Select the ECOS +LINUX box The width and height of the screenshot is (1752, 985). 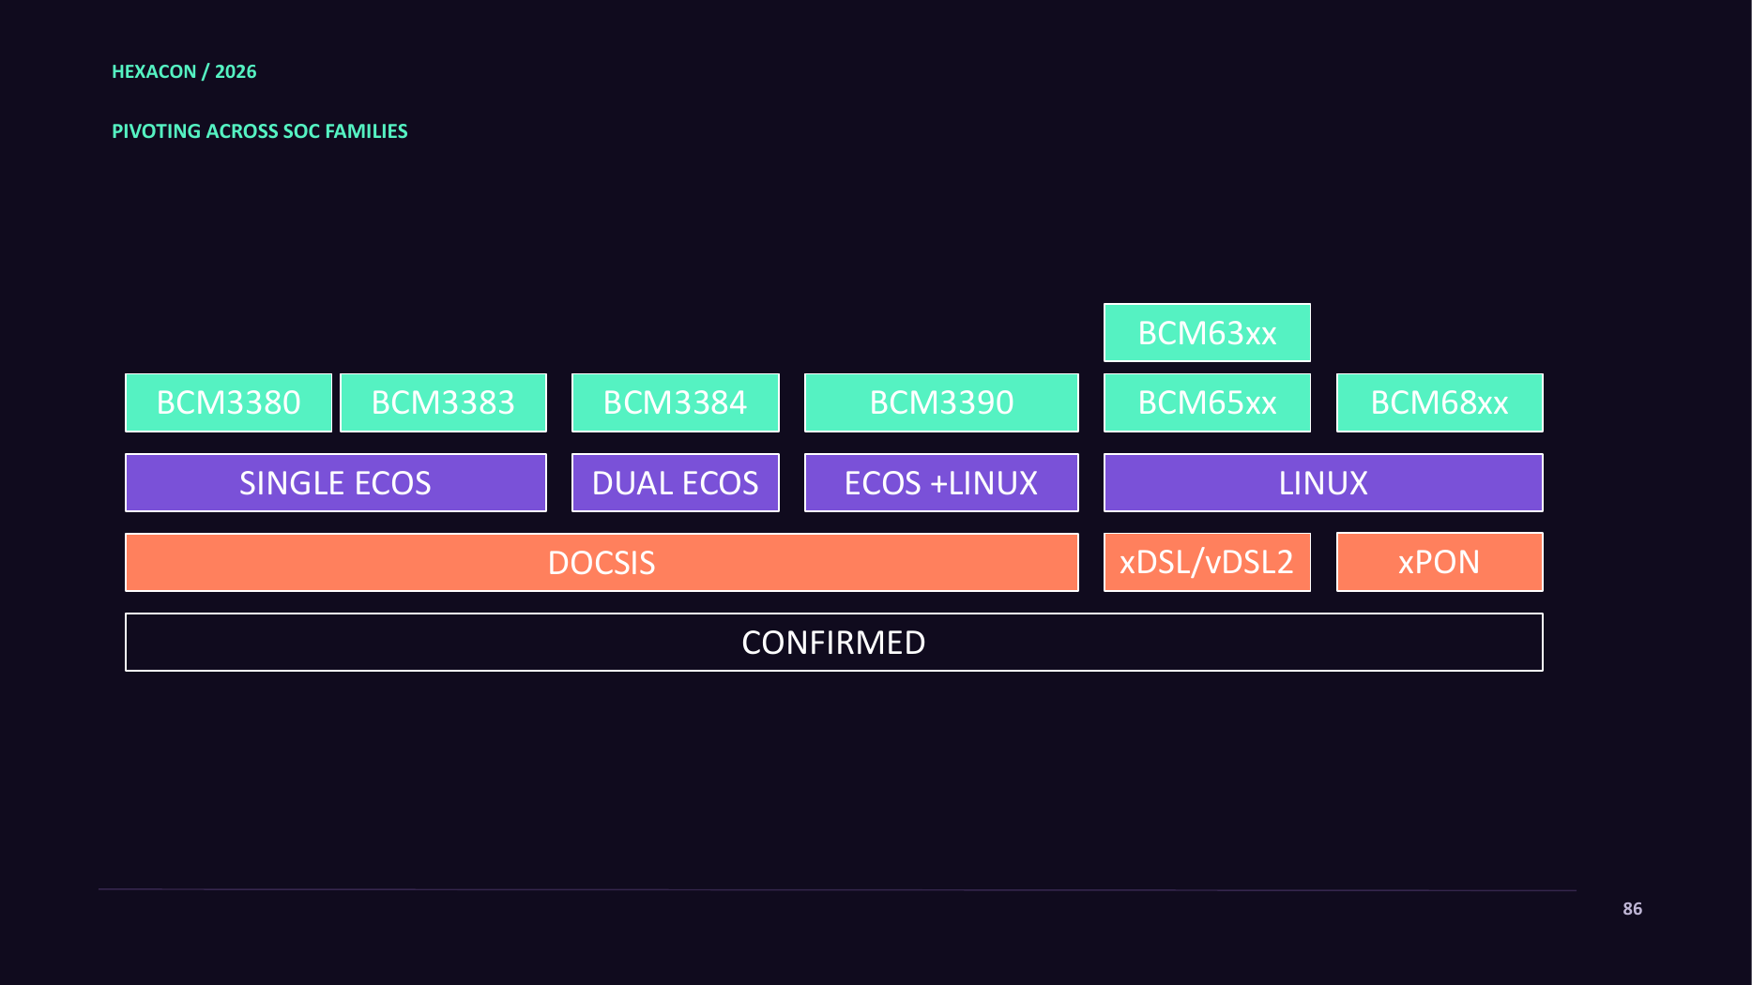(941, 482)
